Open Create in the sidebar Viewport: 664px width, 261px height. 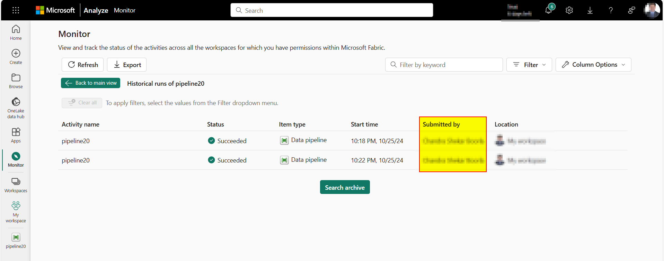[16, 57]
